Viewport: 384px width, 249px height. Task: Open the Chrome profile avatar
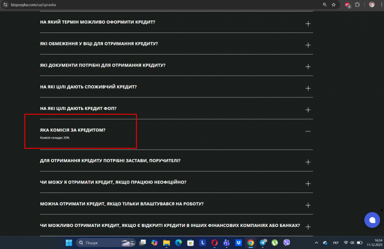[x=372, y=4]
